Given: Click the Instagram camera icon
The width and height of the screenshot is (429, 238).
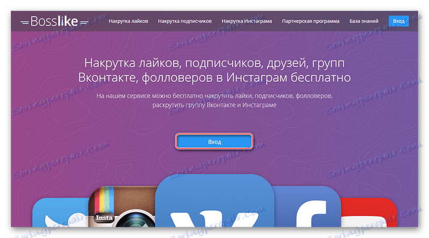Looking at the screenshot, I should pos(122,206).
